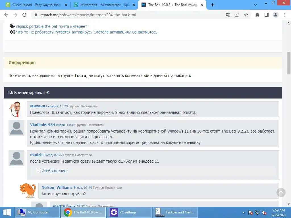Screen dimensions: 291x218
Task: Click the "Антивирусник вырубал?" comment text
Action: click(63, 194)
